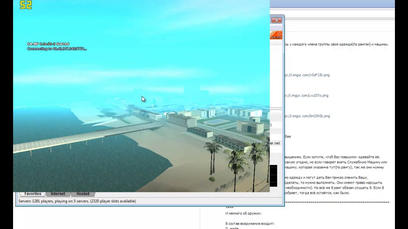
Task: Click the 'В состав вооружения входит:' line
Action: click(x=250, y=224)
